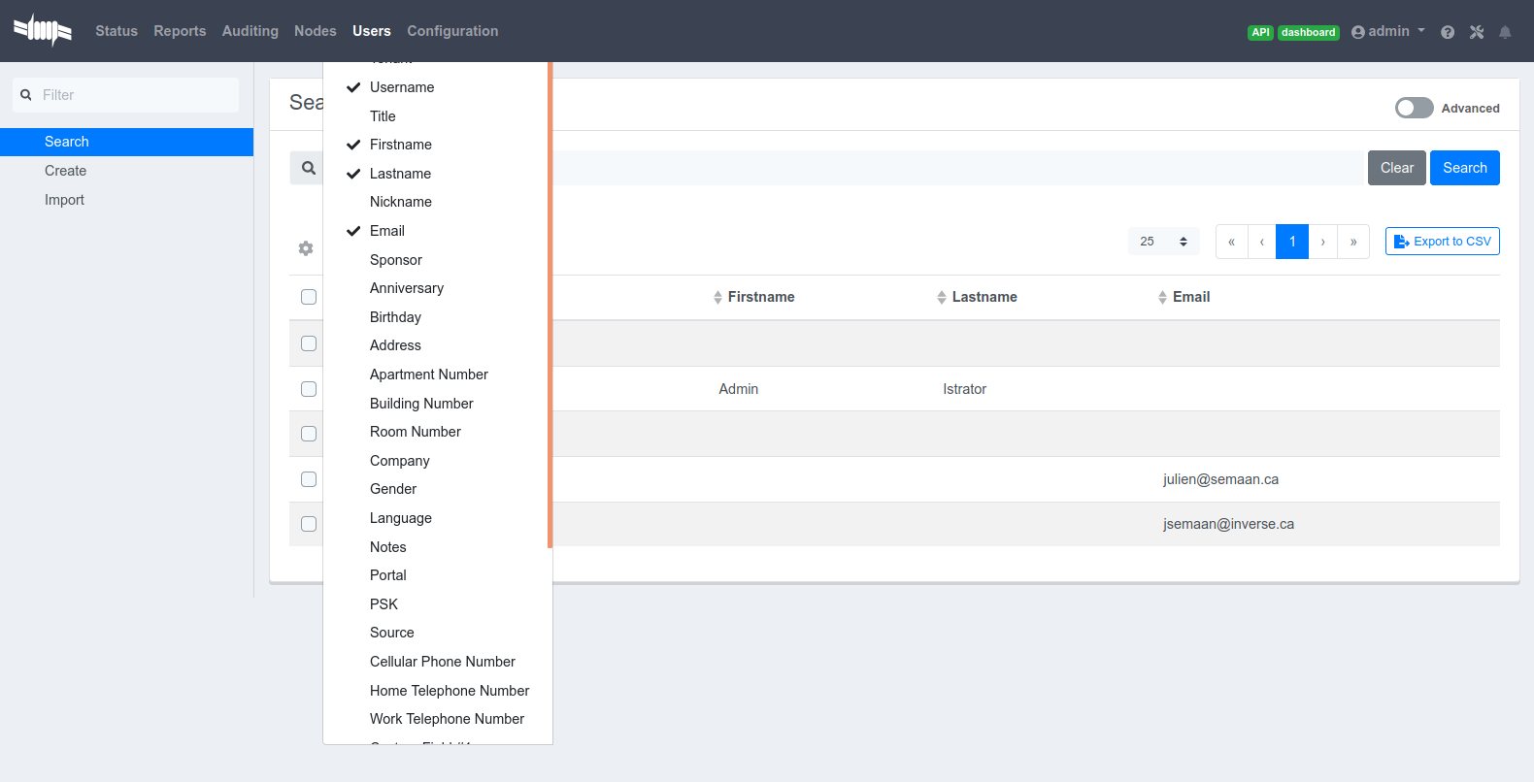Uncheck the Lastname column option

(437, 174)
